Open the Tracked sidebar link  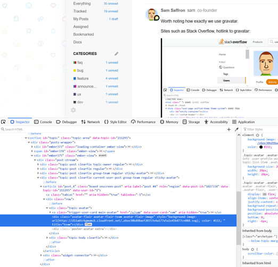80,11
